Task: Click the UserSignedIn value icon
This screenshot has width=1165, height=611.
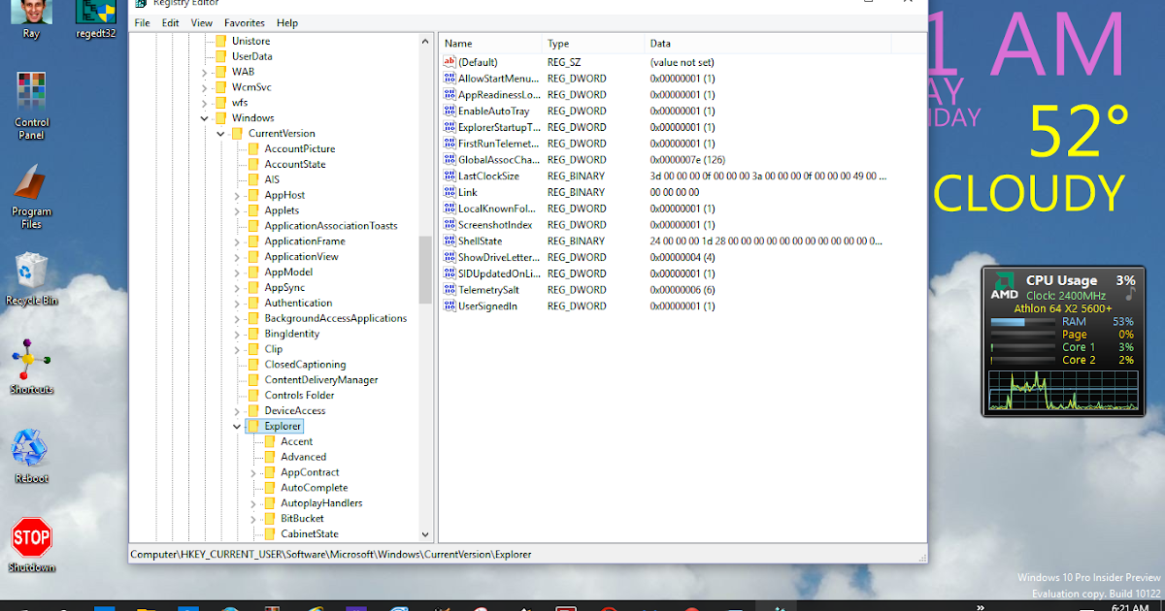Action: (449, 305)
